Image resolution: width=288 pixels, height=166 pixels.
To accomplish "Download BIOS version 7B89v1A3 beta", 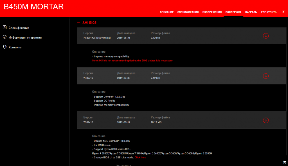I will pos(265,36).
